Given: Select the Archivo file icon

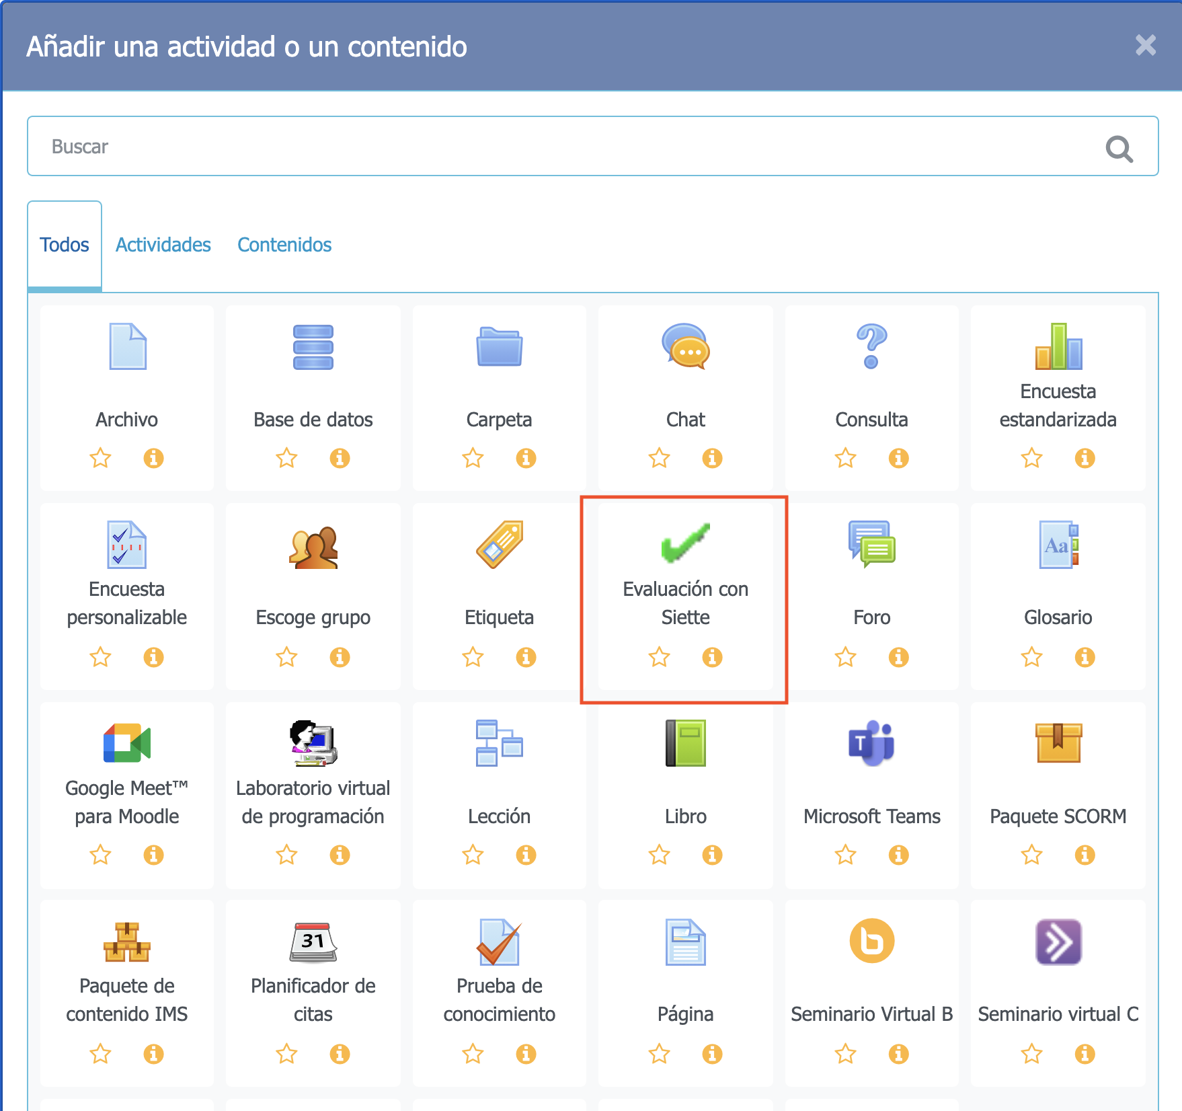Looking at the screenshot, I should pos(127,347).
